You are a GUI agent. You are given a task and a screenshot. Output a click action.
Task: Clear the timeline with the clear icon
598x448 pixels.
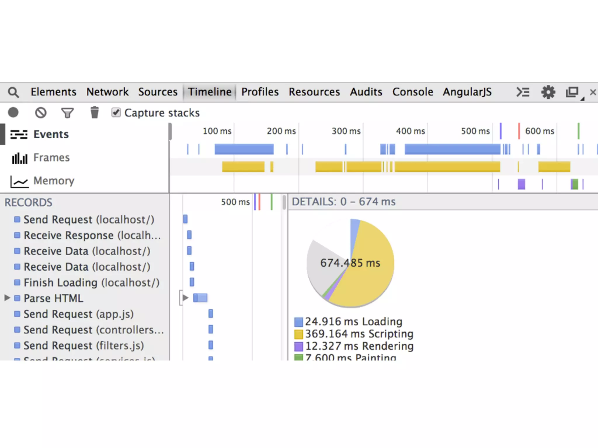tap(41, 113)
